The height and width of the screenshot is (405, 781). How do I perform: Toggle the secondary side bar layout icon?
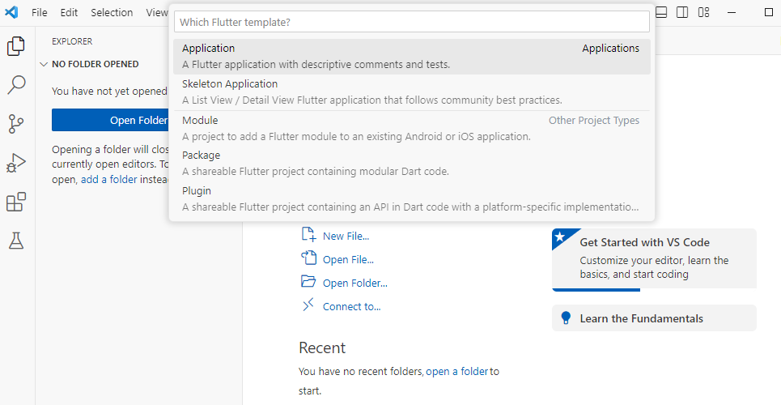(x=682, y=12)
